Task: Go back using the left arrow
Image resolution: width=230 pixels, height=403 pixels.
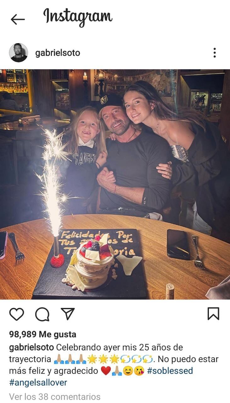Action: (18, 19)
